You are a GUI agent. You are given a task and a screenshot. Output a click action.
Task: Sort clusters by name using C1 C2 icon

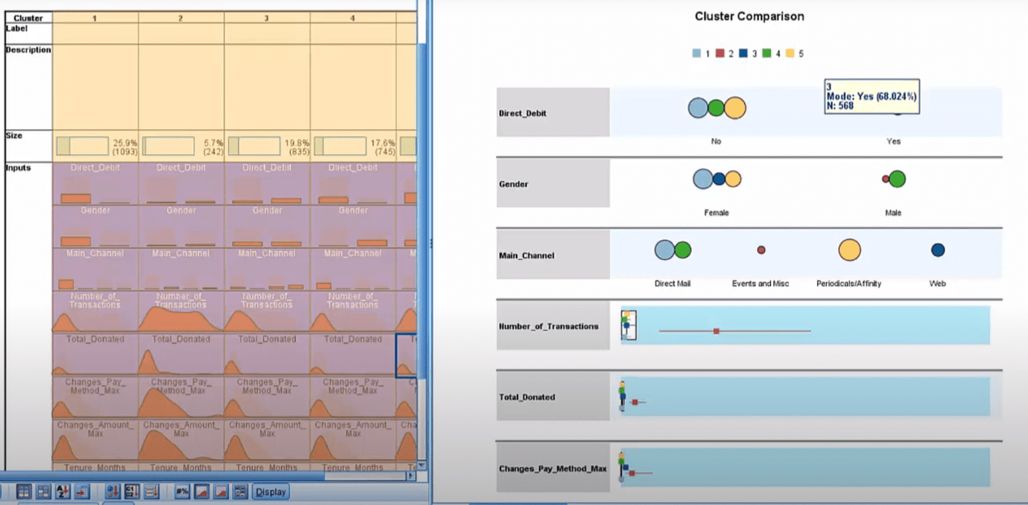[132, 492]
